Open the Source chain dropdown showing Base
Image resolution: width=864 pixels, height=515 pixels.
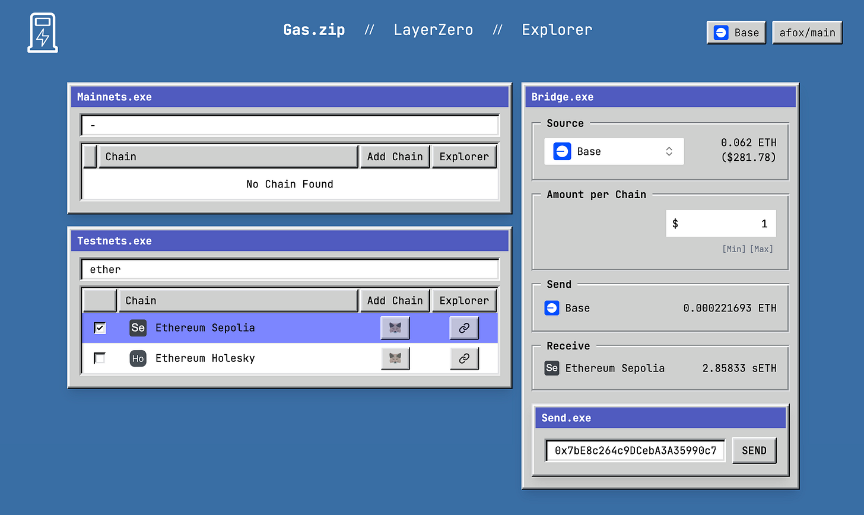[614, 151]
